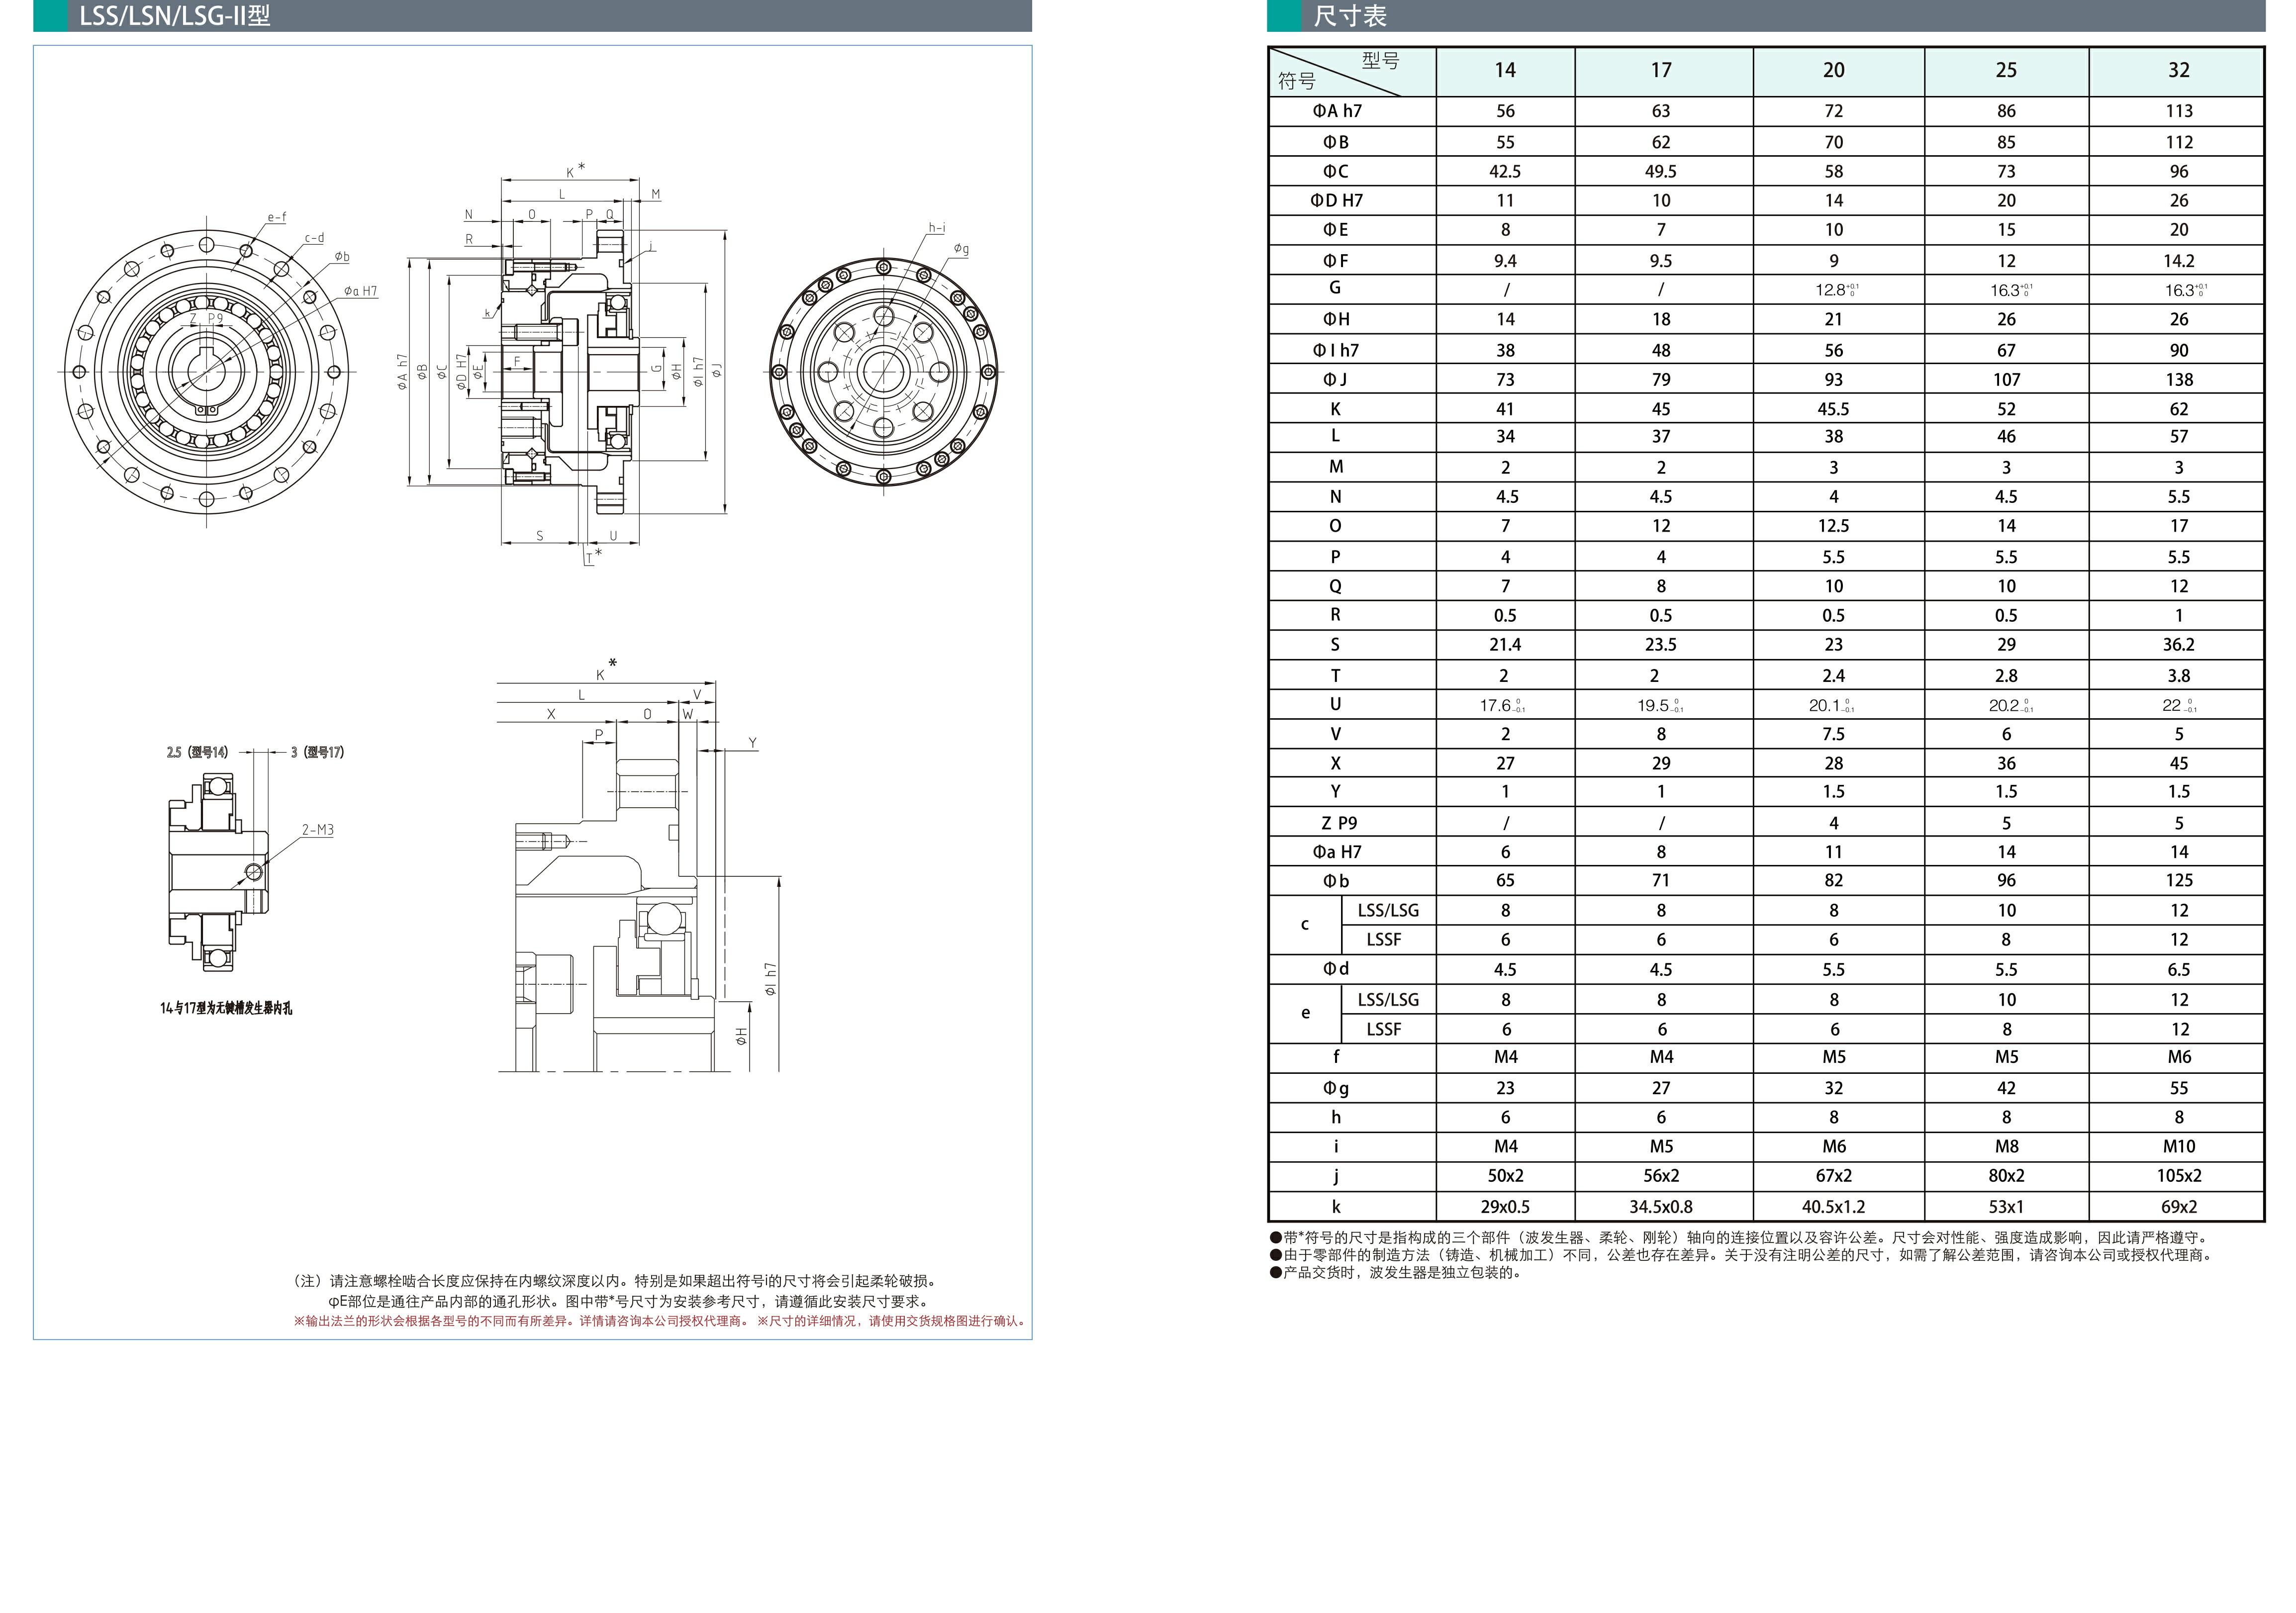2296x1613 pixels.
Task: Click the value 50x2 in the j row
Action: (1505, 1176)
